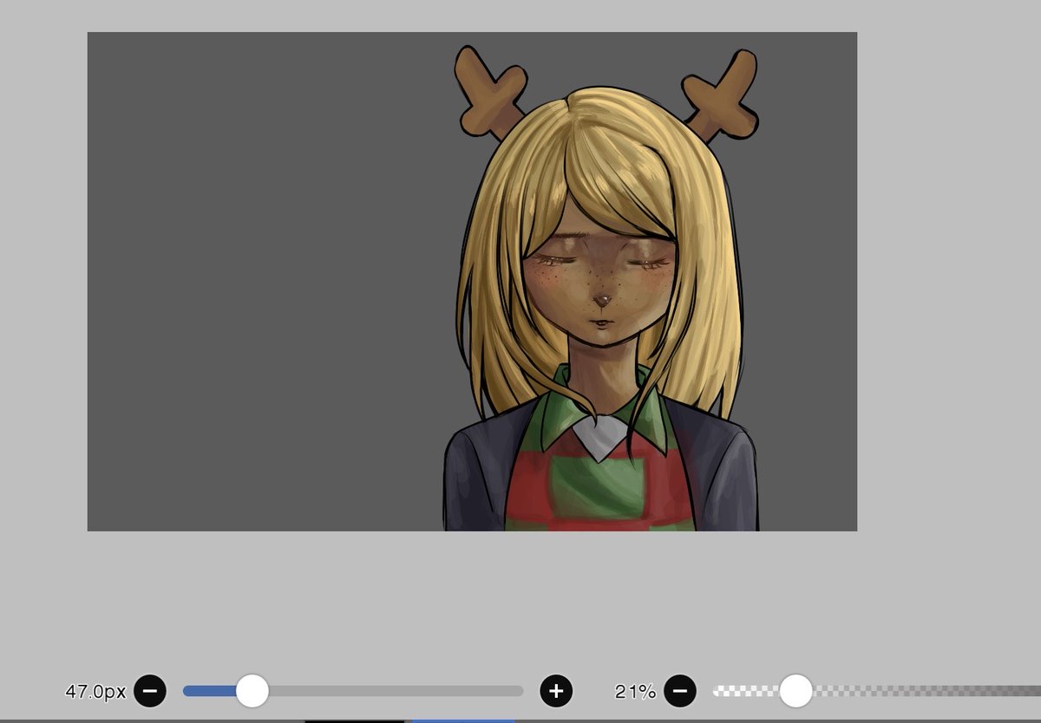Click the brush size slider handle
Screen dimensions: 1041x723
(252, 691)
